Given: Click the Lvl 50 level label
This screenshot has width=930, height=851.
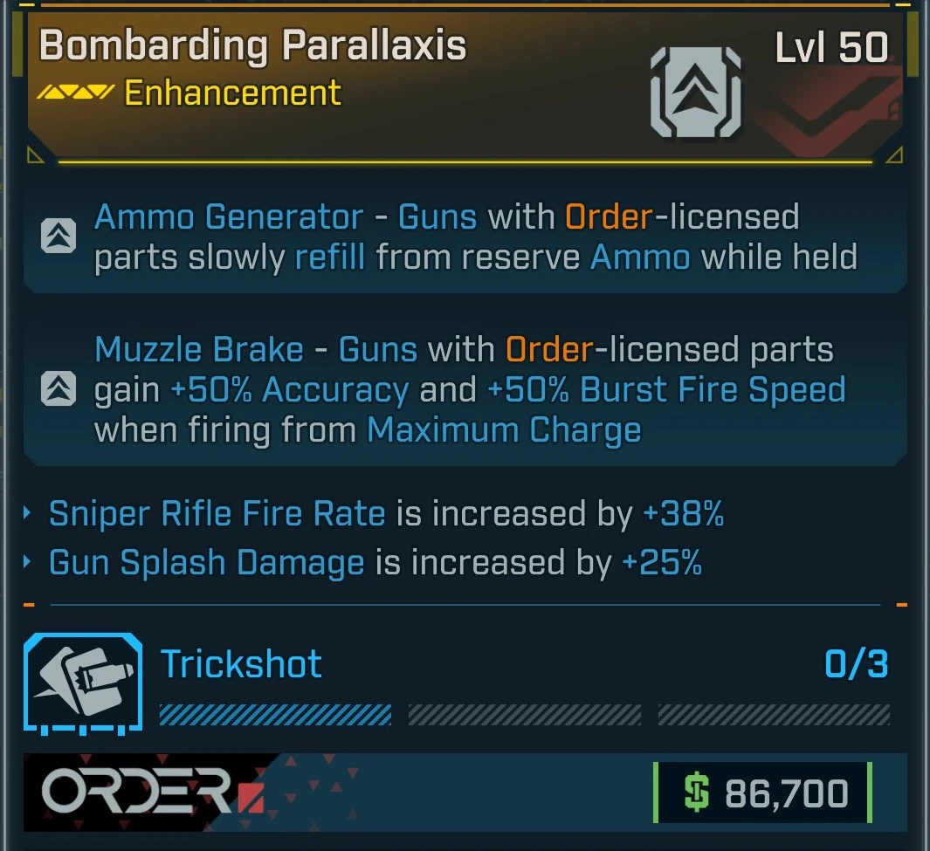Looking at the screenshot, I should click(x=831, y=47).
